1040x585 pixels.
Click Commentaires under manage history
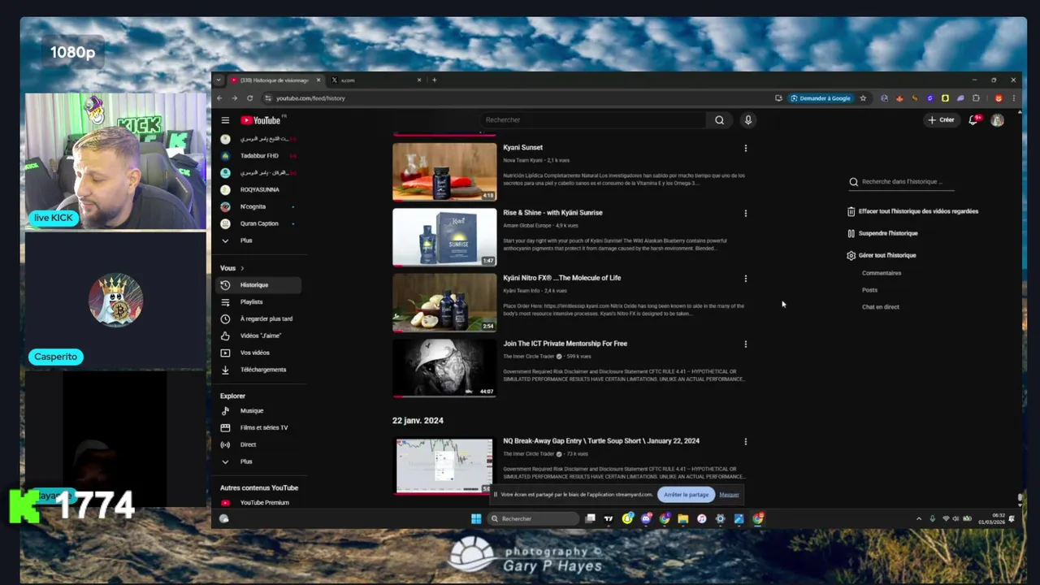click(x=881, y=273)
